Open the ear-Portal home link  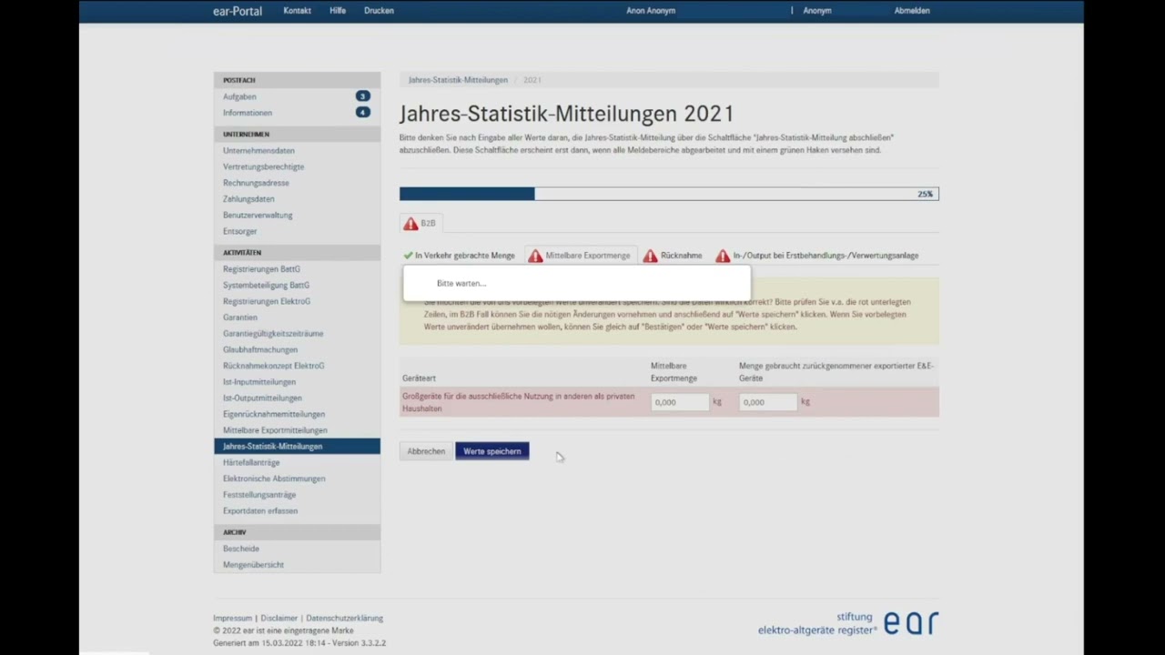[238, 11]
